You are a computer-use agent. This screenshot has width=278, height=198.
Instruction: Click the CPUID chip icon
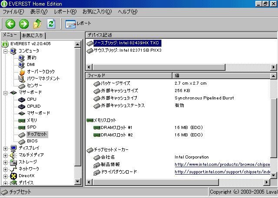pos(22,106)
